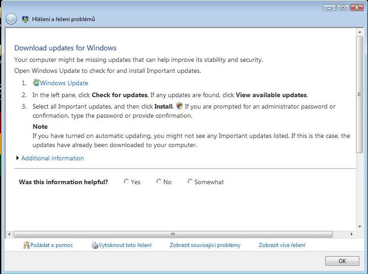Open the Windows Update link
Screen dimensions: 368x274
(64, 83)
